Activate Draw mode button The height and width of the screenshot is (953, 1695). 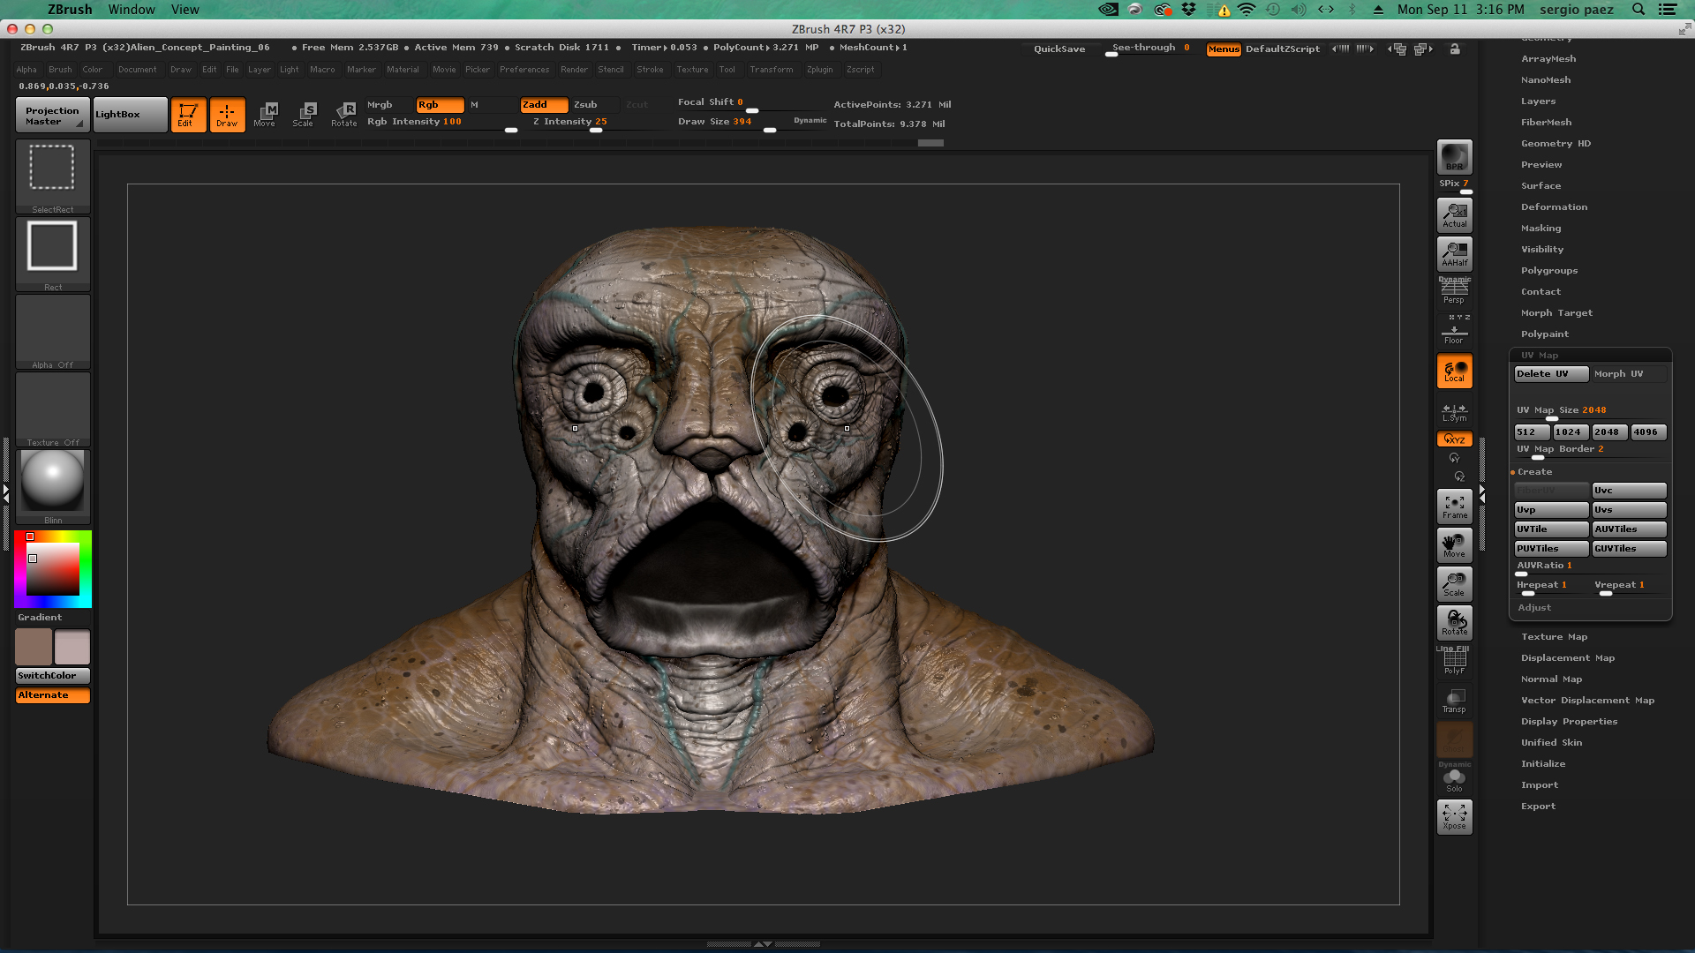pos(227,115)
